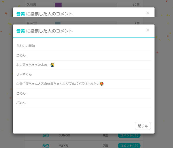Click the crying emoji in the comment
The width and height of the screenshot is (173, 148).
[52, 65]
